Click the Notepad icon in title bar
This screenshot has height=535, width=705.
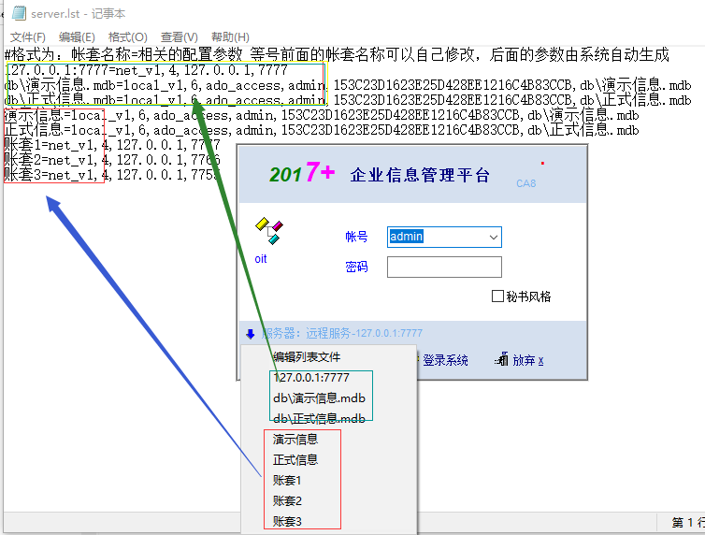click(x=18, y=13)
